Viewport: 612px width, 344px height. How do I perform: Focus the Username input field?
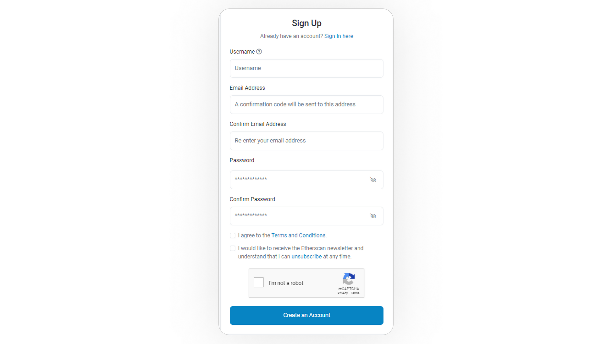click(x=306, y=68)
